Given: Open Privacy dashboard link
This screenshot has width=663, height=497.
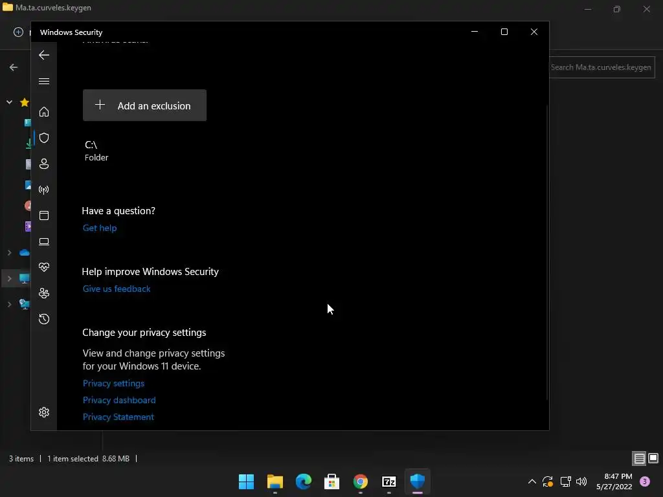Looking at the screenshot, I should (119, 400).
